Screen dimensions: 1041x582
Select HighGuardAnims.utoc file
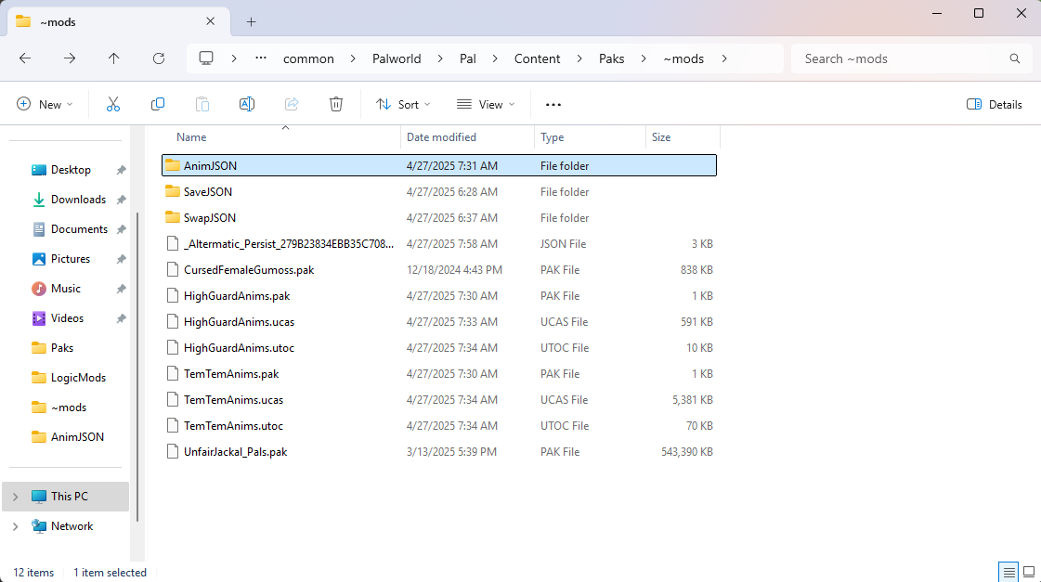[x=439, y=348]
